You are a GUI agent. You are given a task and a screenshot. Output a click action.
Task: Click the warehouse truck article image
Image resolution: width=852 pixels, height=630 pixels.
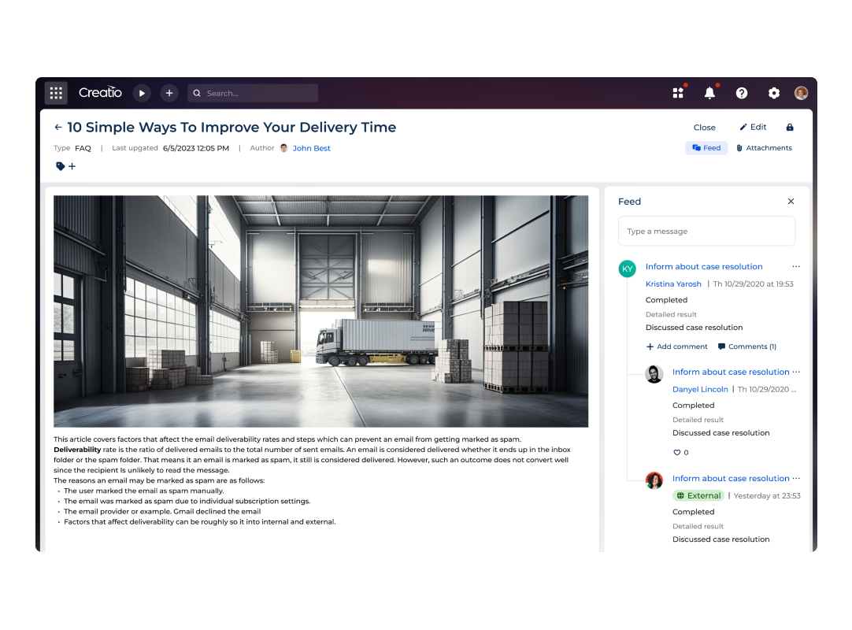coord(320,311)
